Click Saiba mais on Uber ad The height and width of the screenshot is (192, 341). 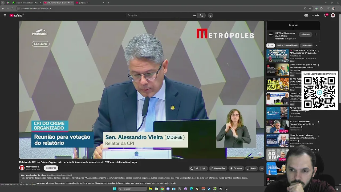click(x=306, y=34)
